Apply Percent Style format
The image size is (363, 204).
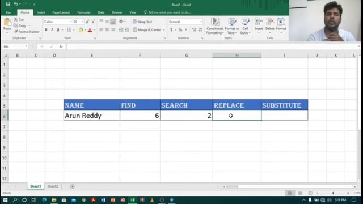click(180, 30)
